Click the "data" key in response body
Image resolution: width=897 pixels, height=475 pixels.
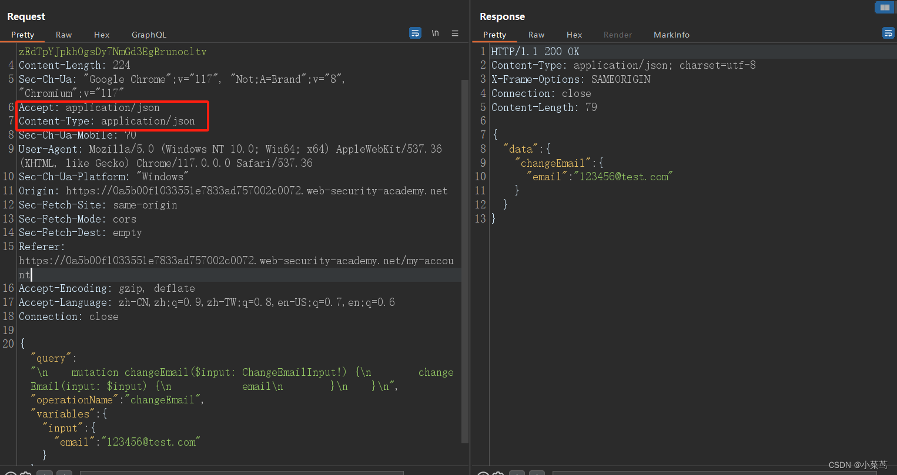tap(521, 149)
